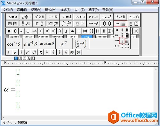Open the 编辑(E) menu
The image size is (160, 126).
pyautogui.click(x=22, y=10)
